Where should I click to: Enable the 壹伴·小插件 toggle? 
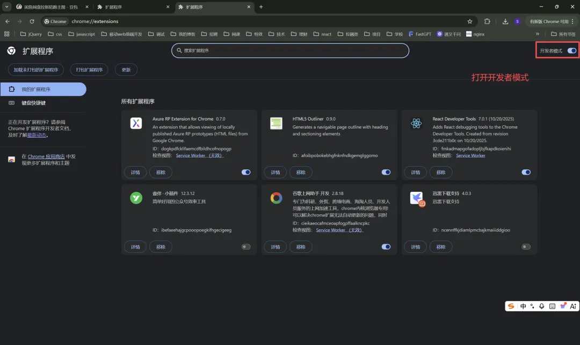246,247
